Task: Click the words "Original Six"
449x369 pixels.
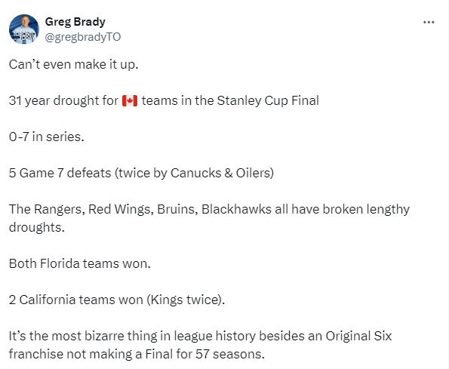Action: pyautogui.click(x=358, y=336)
